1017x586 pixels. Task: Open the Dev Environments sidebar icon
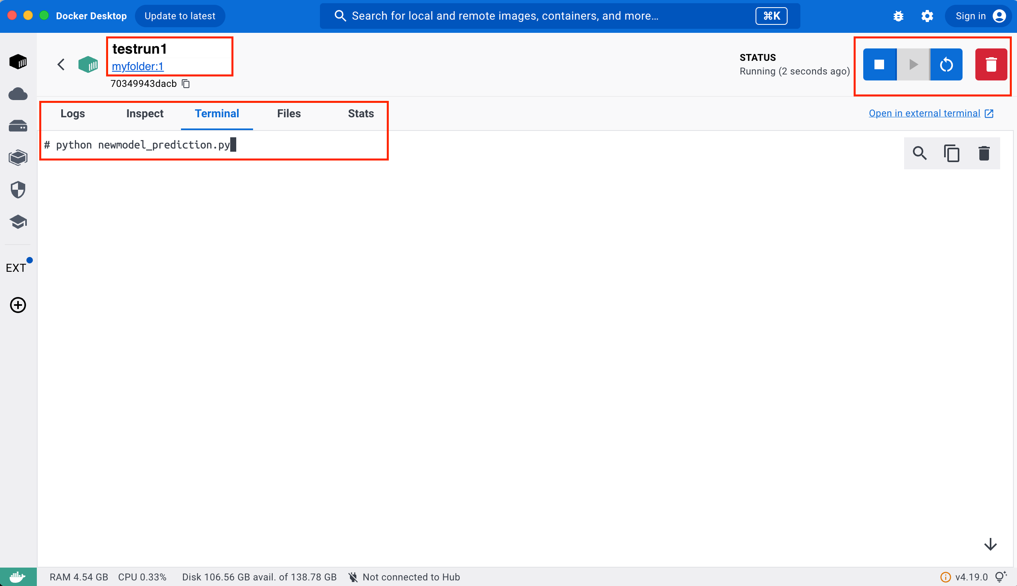(18, 157)
